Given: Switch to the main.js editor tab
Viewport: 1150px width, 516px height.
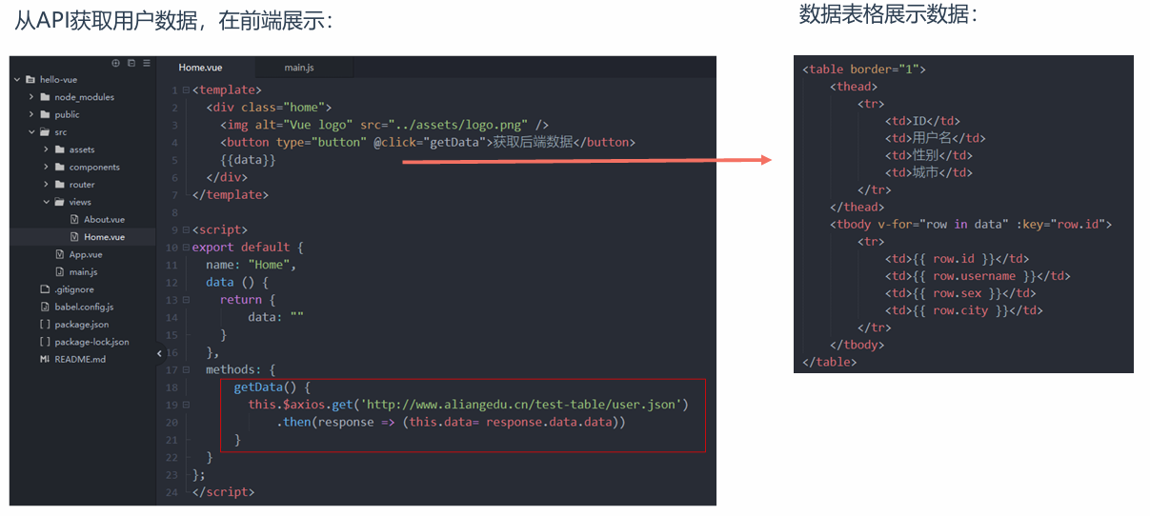Looking at the screenshot, I should [x=299, y=68].
